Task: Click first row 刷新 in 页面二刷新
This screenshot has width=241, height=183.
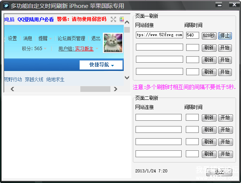Action: 209,118
